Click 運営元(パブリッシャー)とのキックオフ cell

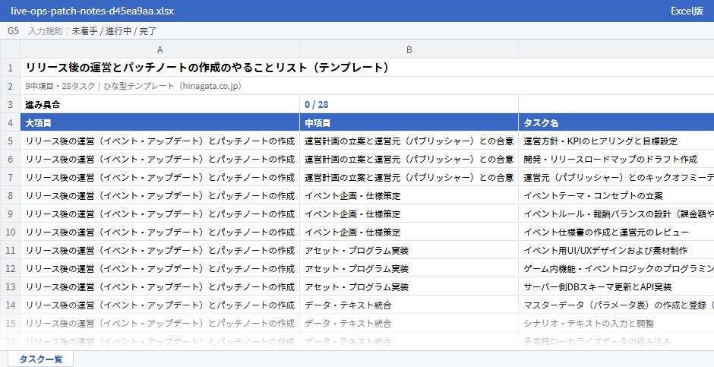[616, 177]
